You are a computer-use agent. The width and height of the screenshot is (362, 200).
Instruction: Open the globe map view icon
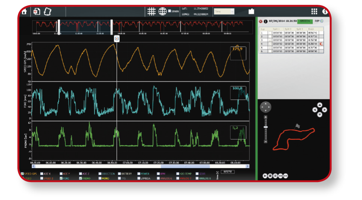coord(162,11)
